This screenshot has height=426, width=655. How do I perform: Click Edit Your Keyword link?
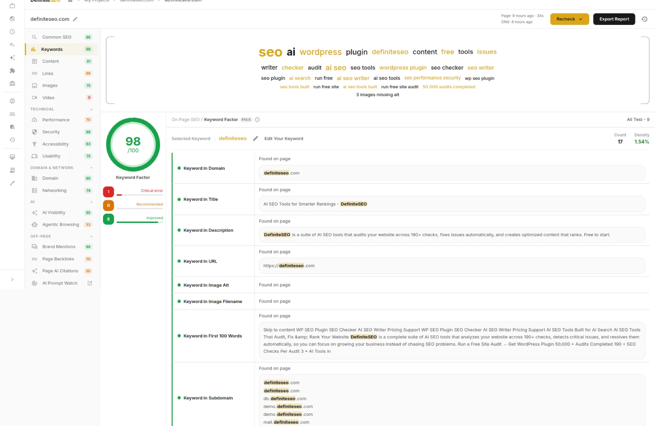click(284, 139)
